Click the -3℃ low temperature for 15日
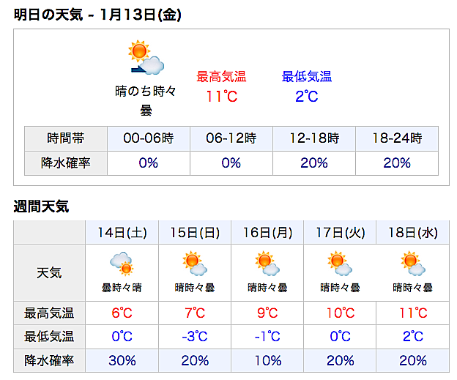 tap(195, 337)
